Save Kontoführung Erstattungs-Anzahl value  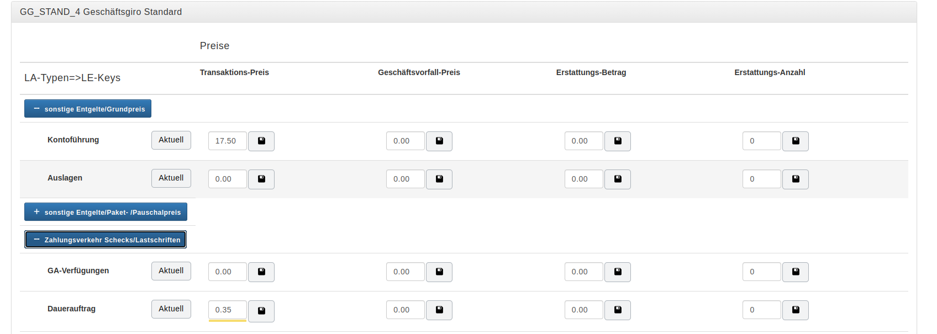796,141
